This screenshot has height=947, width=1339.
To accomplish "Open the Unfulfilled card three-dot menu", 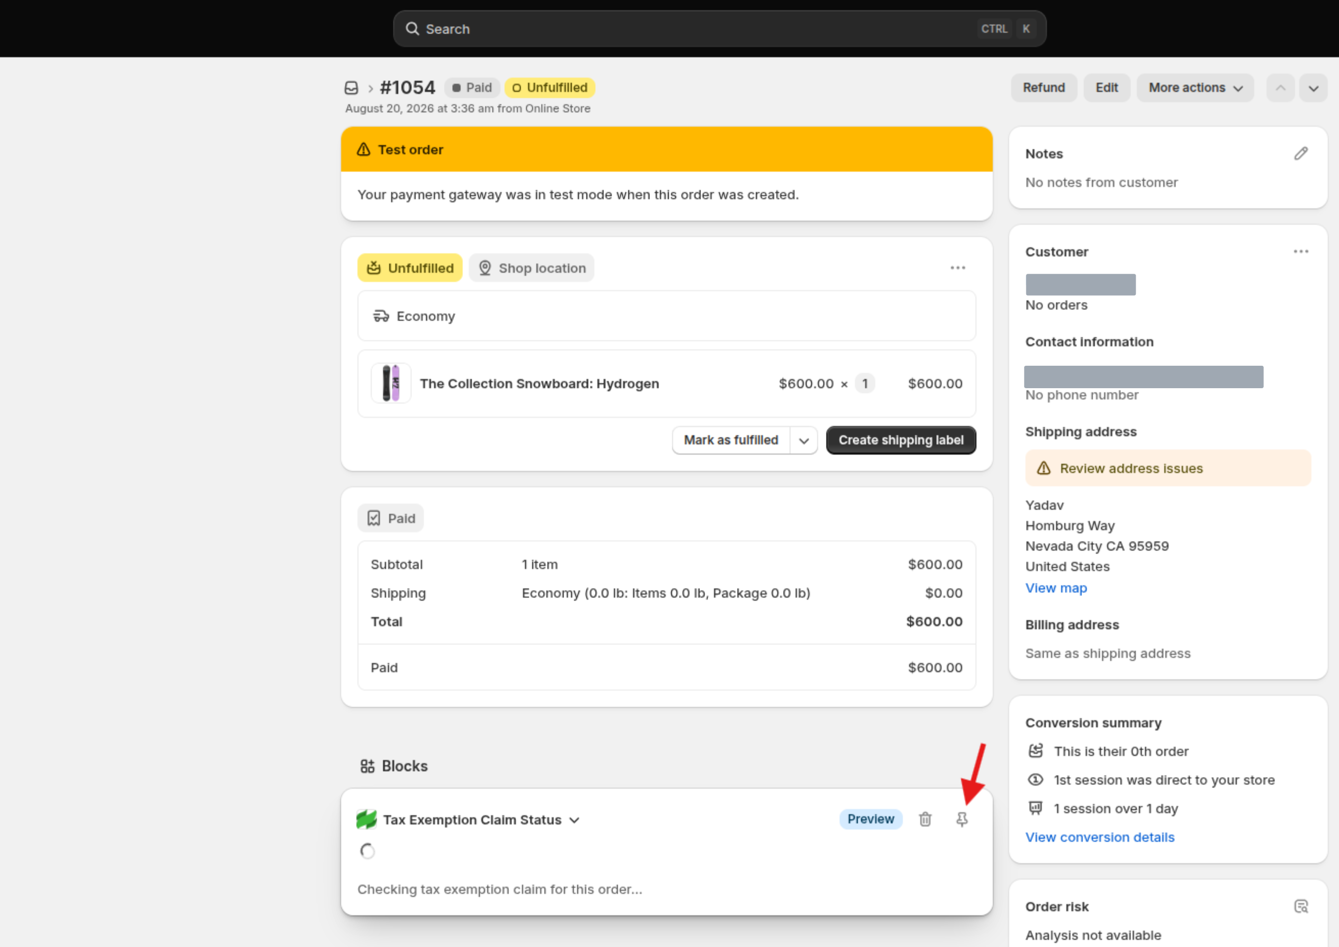I will (x=957, y=268).
